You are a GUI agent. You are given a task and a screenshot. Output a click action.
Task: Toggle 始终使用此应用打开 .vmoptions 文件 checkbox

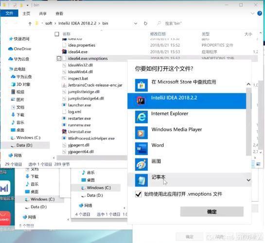(x=138, y=194)
